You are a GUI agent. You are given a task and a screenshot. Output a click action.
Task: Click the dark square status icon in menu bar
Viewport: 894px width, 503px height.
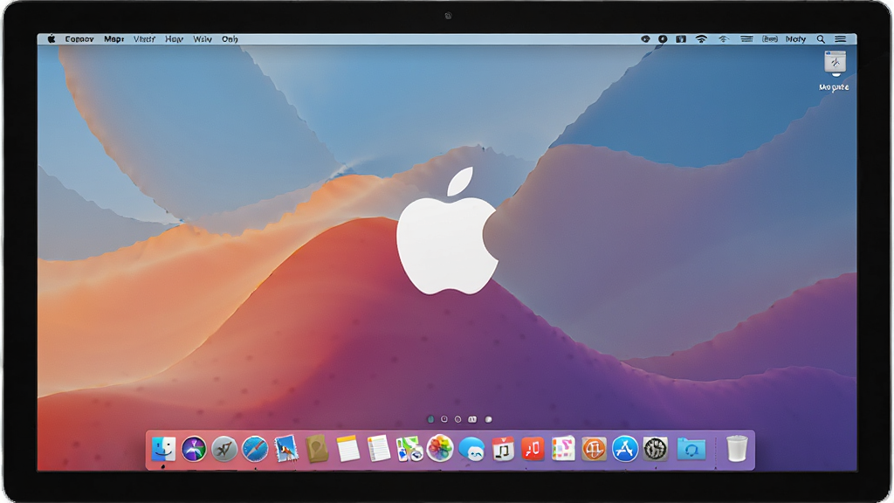click(681, 39)
